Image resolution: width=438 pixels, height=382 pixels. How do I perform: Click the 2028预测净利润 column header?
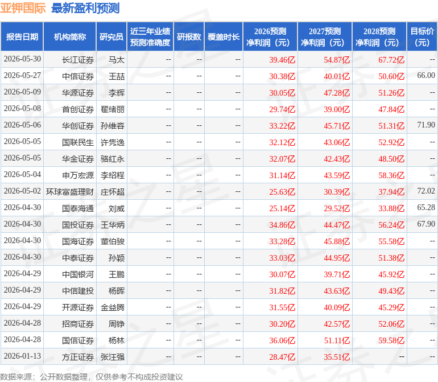[x=379, y=36]
